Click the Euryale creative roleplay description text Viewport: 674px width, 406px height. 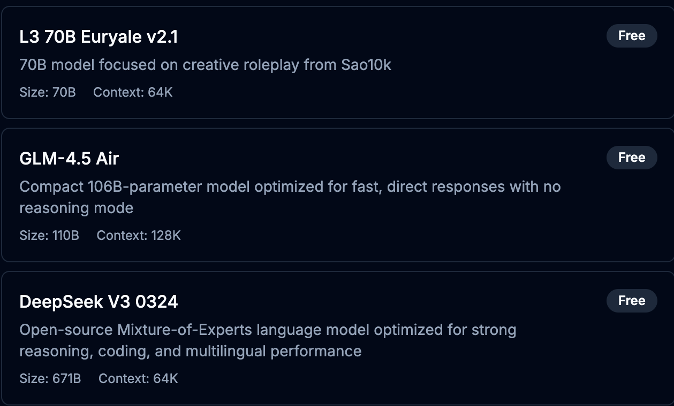point(205,65)
